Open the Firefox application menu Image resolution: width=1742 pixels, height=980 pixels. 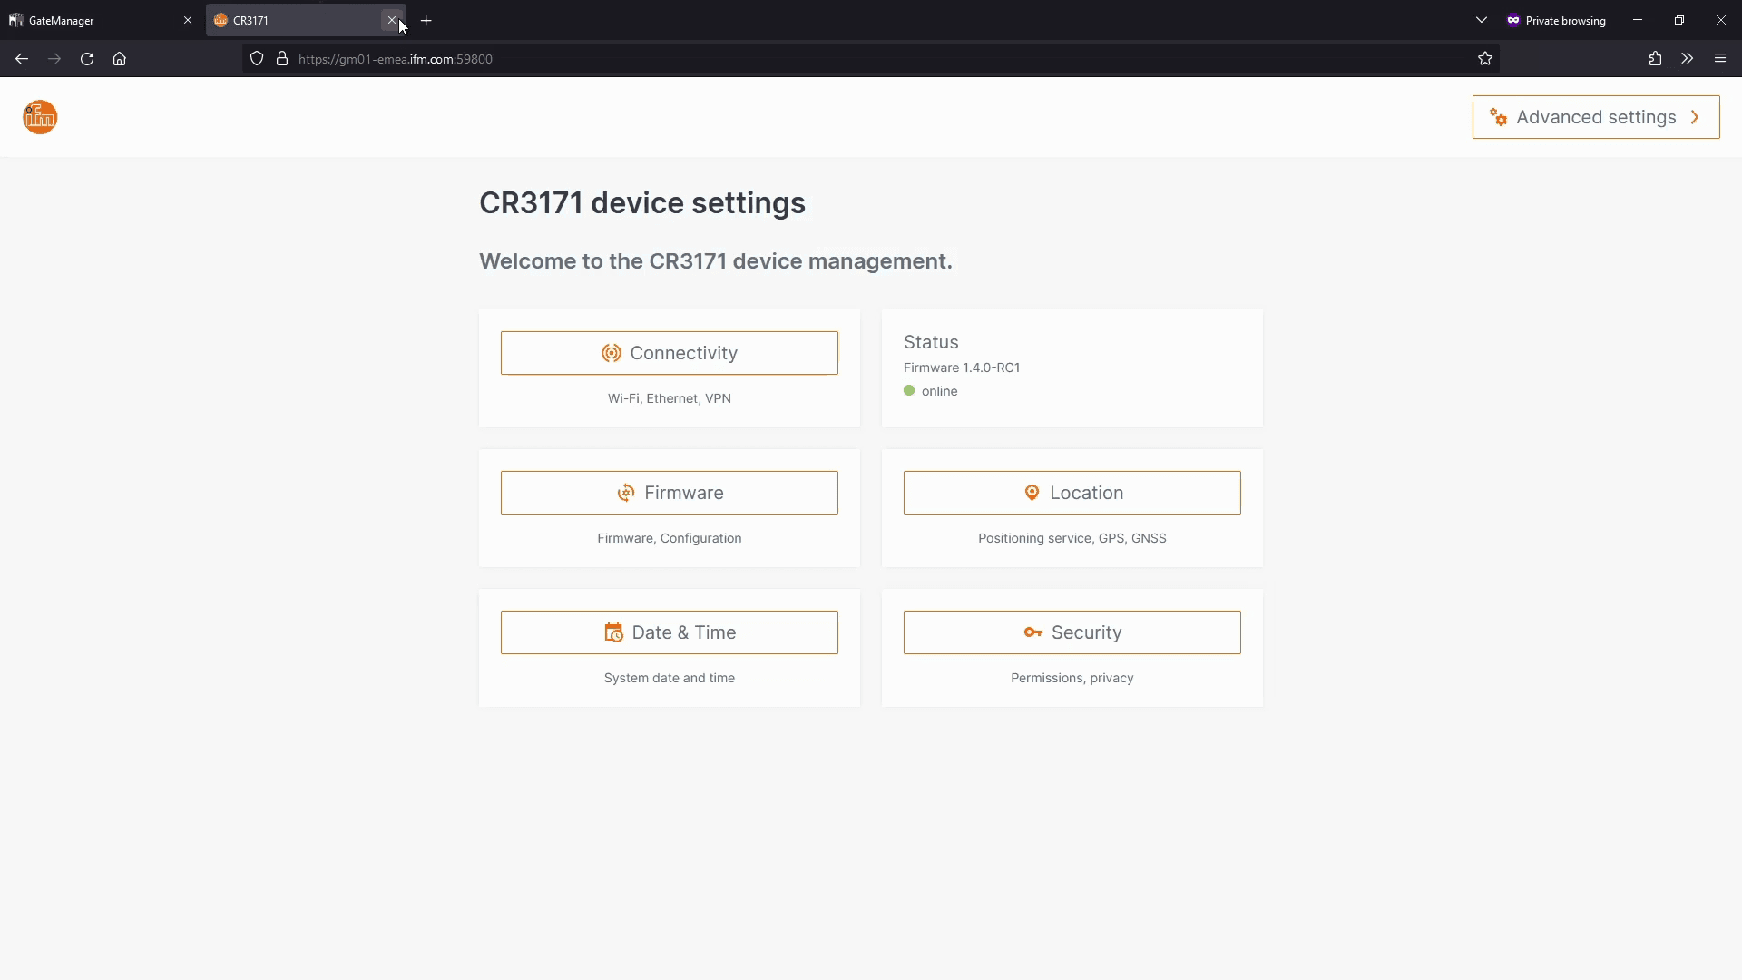click(x=1720, y=59)
